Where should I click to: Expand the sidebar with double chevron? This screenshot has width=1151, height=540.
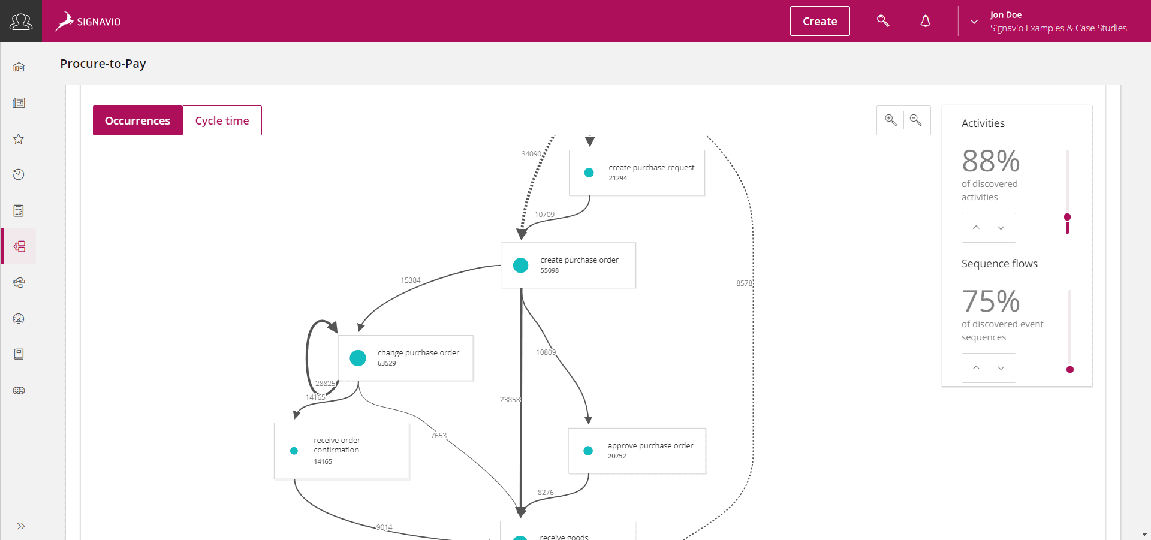pyautogui.click(x=21, y=526)
